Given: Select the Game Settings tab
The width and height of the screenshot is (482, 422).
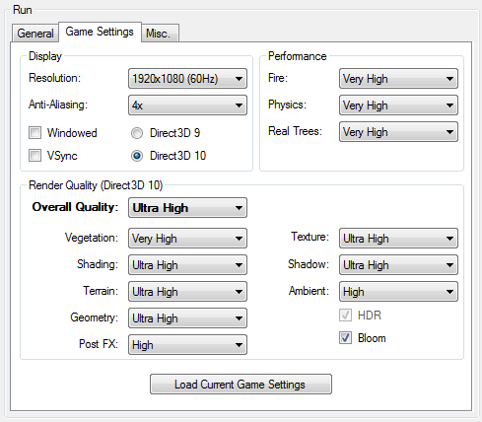Looking at the screenshot, I should tap(100, 32).
